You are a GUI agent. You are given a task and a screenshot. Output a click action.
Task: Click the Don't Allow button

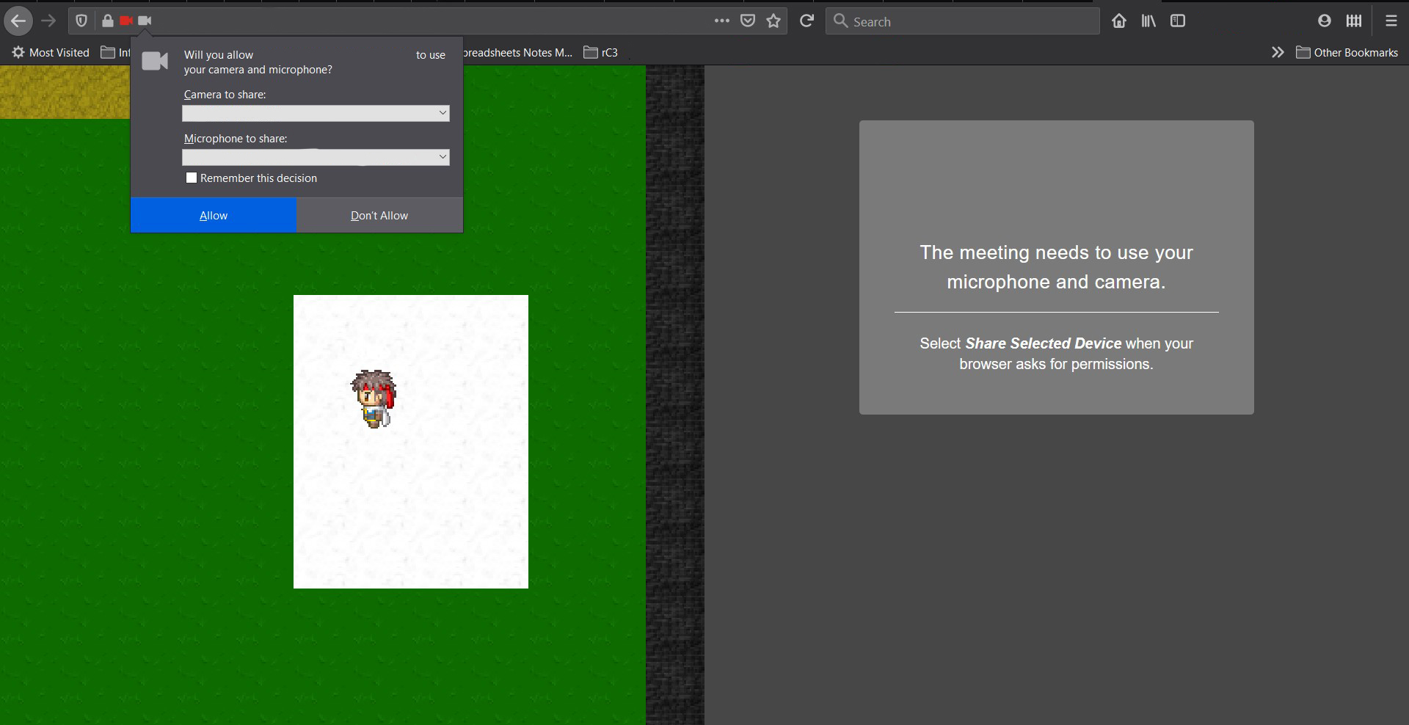[x=379, y=216]
